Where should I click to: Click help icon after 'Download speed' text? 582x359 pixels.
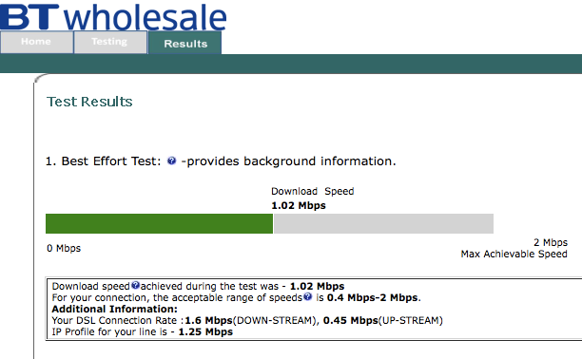135,285
